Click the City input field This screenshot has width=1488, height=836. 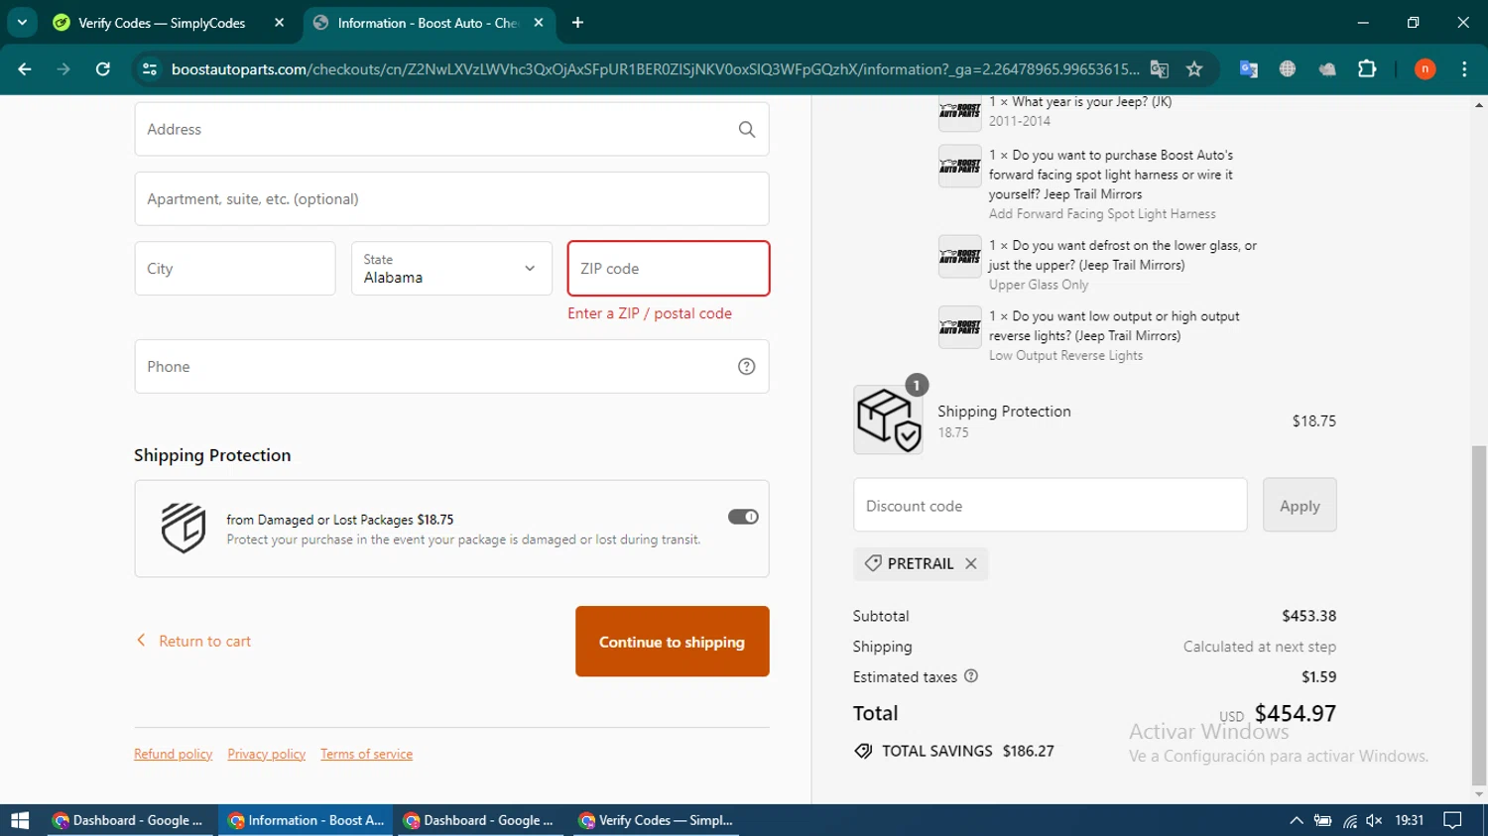pos(235,269)
